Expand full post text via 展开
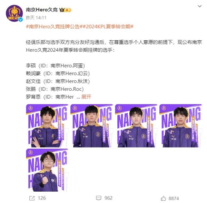The width and height of the screenshot is (207, 203). pos(86,97)
